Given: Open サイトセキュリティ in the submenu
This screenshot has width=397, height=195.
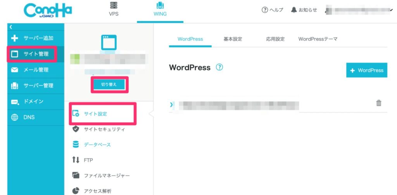Looking at the screenshot, I should (x=104, y=129).
